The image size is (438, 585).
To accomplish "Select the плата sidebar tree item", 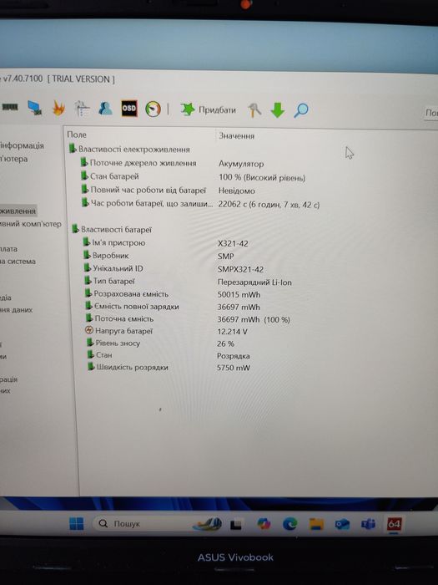I will pos(9,249).
